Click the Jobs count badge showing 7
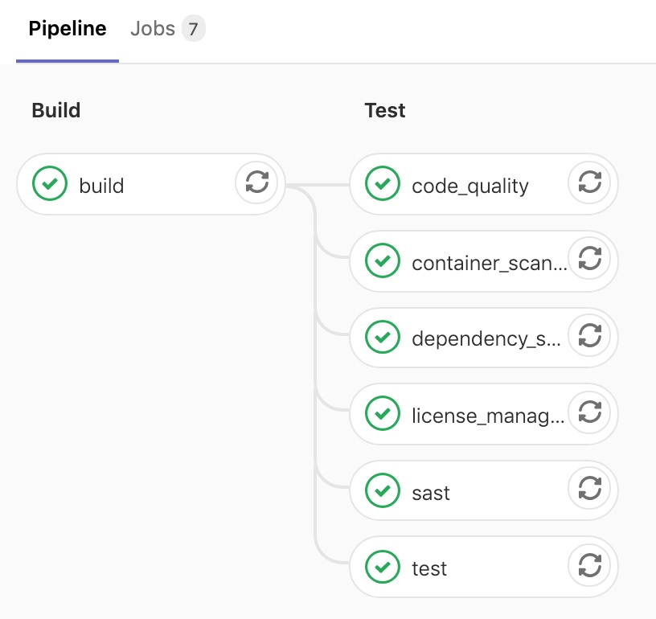This screenshot has height=619, width=656. 193,31
